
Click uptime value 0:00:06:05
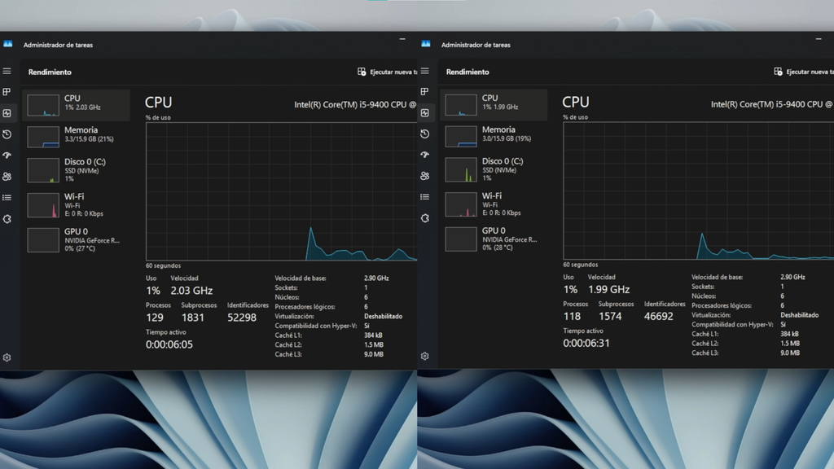(x=169, y=344)
